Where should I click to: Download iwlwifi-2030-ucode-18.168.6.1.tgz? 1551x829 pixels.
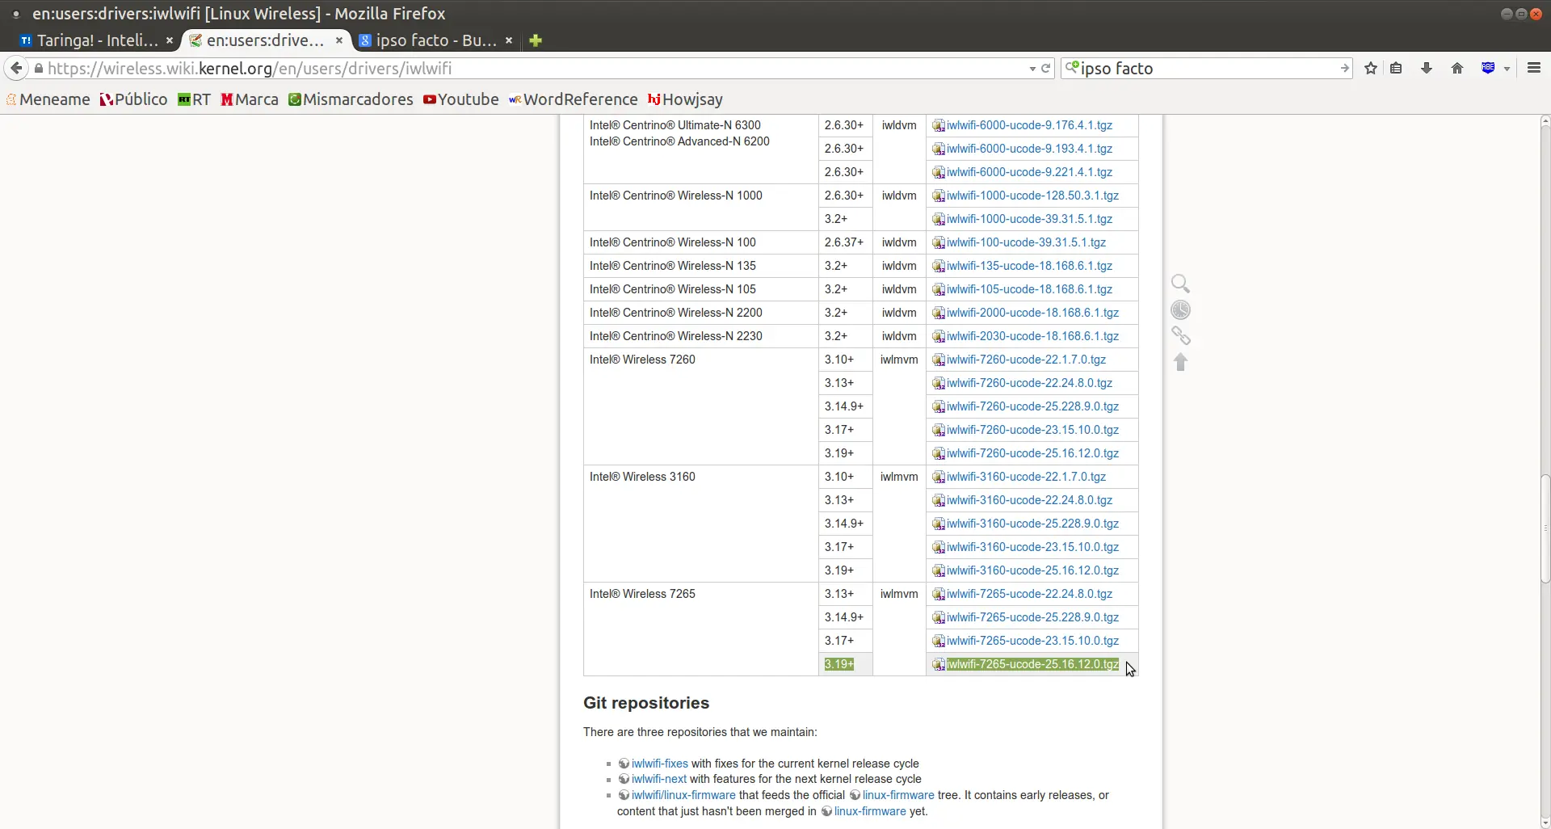pos(1032,336)
